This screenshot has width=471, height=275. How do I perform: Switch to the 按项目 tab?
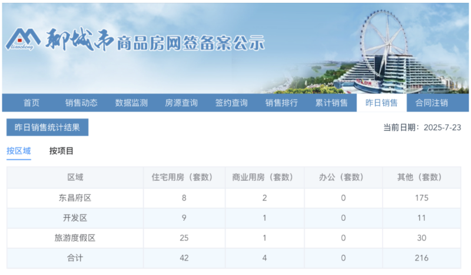[61, 151]
